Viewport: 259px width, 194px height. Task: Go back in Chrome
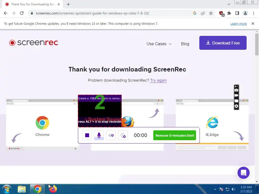(x=6, y=13)
